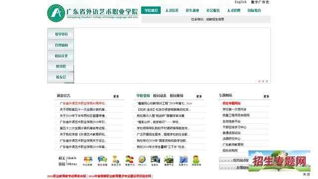Open the 校内站点 dropdown list
Image resolution: width=318 pixels, height=179 pixels.
click(234, 160)
